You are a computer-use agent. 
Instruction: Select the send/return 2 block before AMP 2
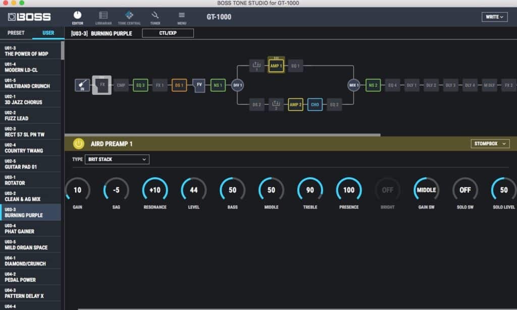tap(276, 105)
